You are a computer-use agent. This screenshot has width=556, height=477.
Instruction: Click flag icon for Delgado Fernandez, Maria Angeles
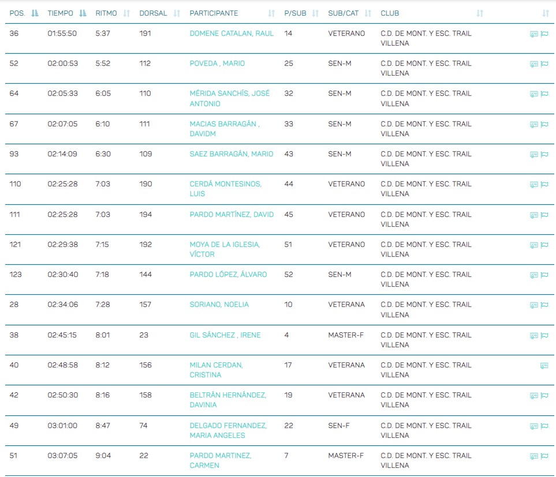click(x=544, y=426)
